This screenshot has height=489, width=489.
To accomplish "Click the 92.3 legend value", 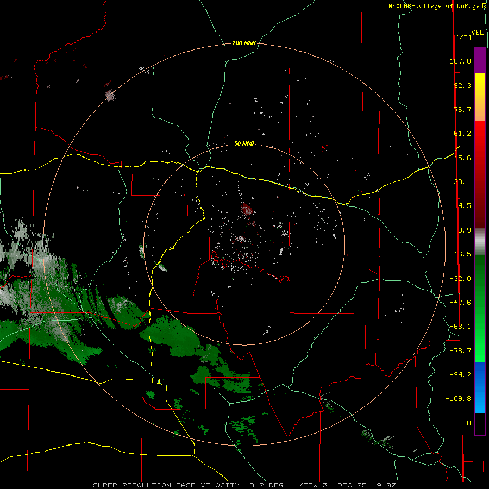I will [462, 85].
